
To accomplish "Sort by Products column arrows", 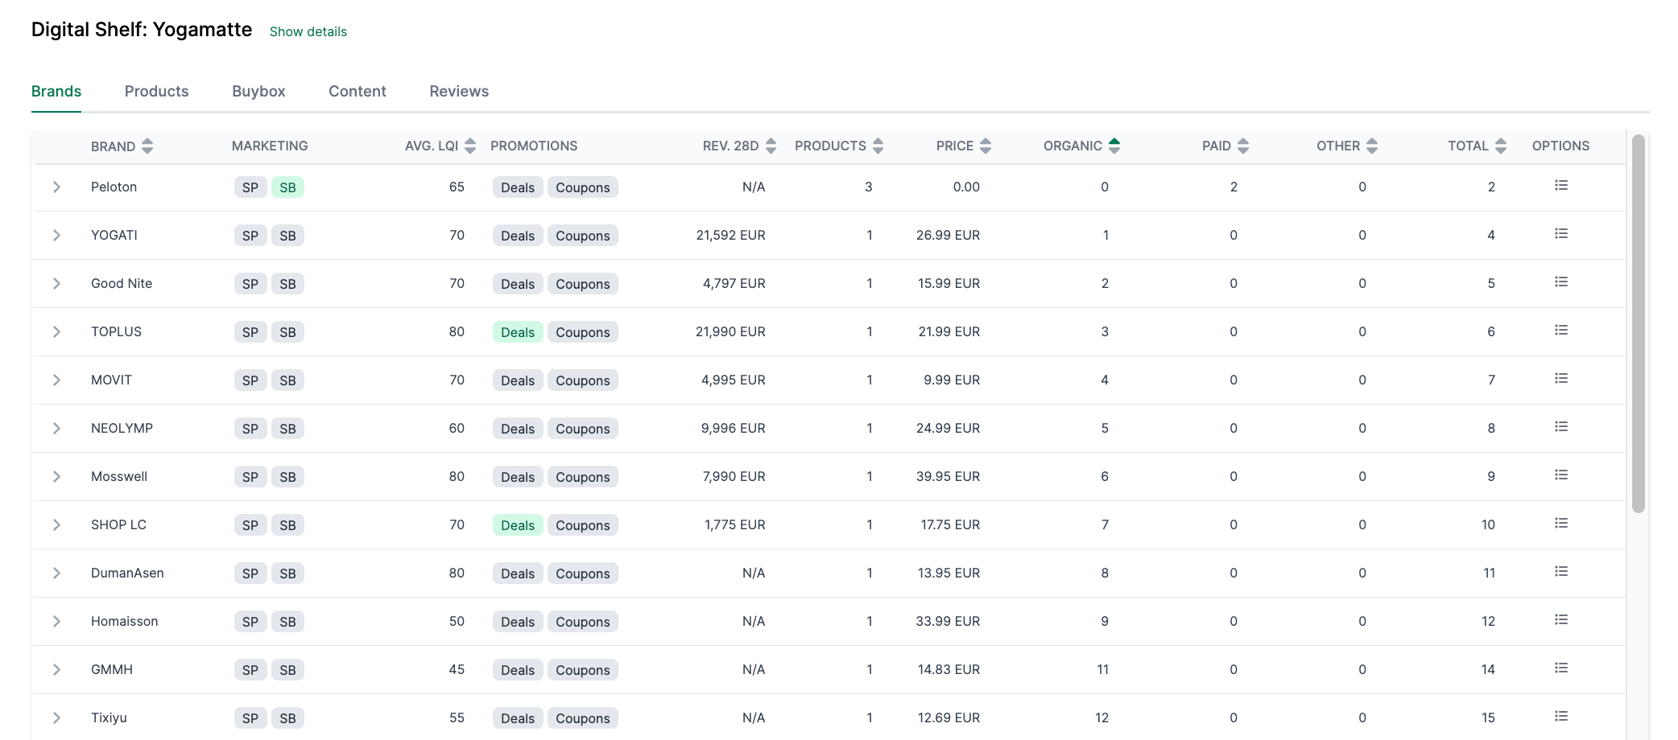I will point(878,146).
